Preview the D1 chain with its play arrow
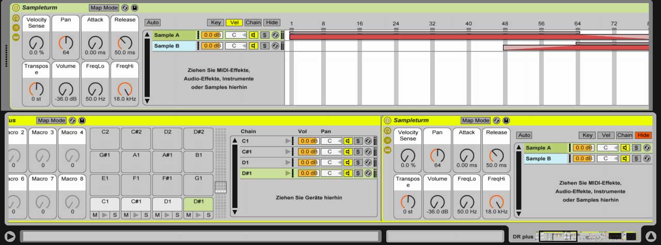661x245 pixels. pyautogui.click(x=288, y=163)
